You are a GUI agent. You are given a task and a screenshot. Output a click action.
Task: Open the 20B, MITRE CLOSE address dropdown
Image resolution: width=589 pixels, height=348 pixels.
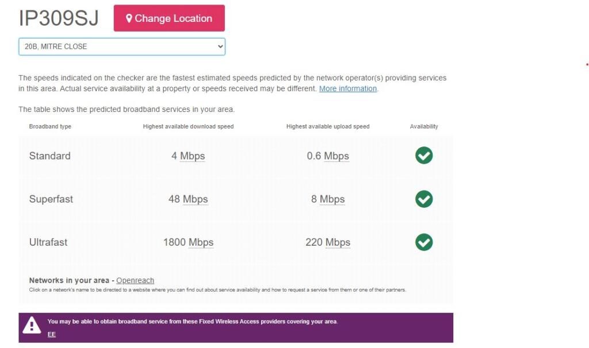tap(121, 47)
